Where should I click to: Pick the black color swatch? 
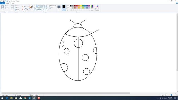(71, 6)
